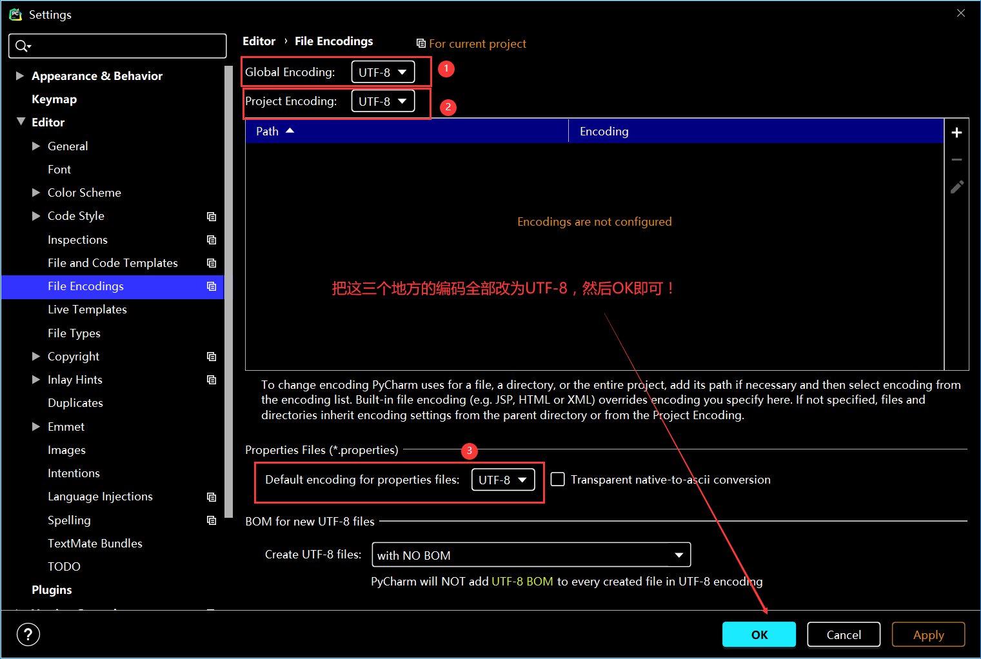Image resolution: width=981 pixels, height=659 pixels.
Task: Click the search magnifier icon in the settings search
Action: click(x=23, y=46)
